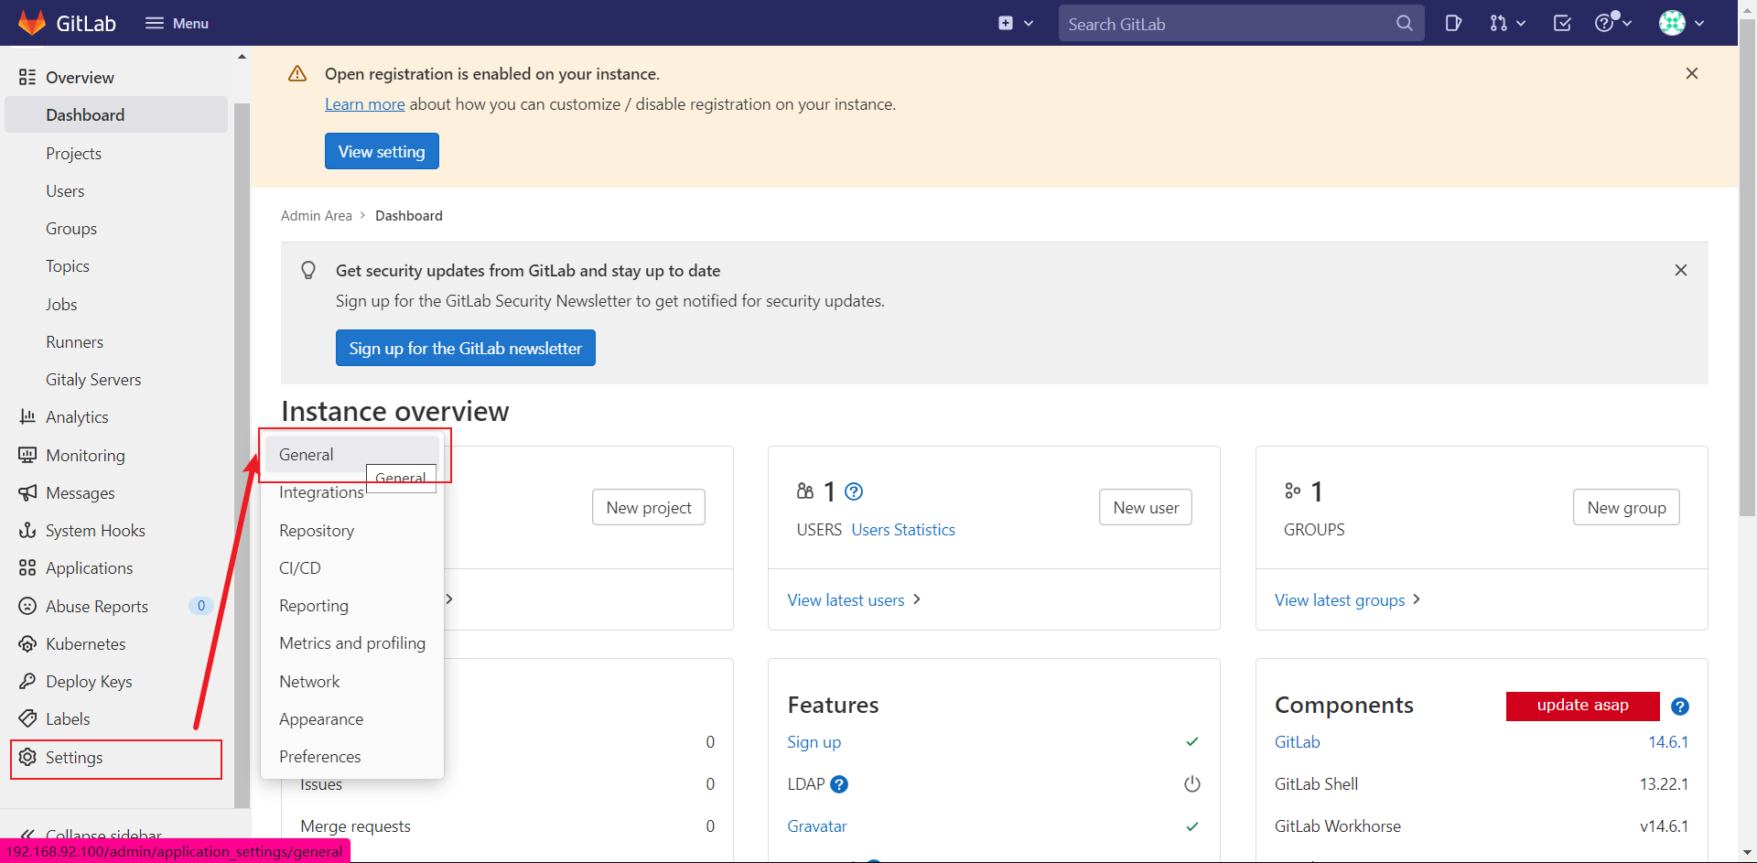The width and height of the screenshot is (1757, 863).
Task: Click the Components help question icon
Action: click(x=1680, y=707)
